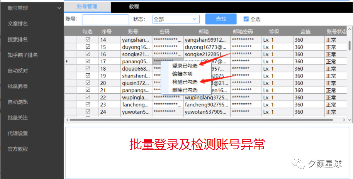This screenshot has height=179, width=353.
Task: Go to 知乎圈子排名 section
Action: tap(22, 55)
